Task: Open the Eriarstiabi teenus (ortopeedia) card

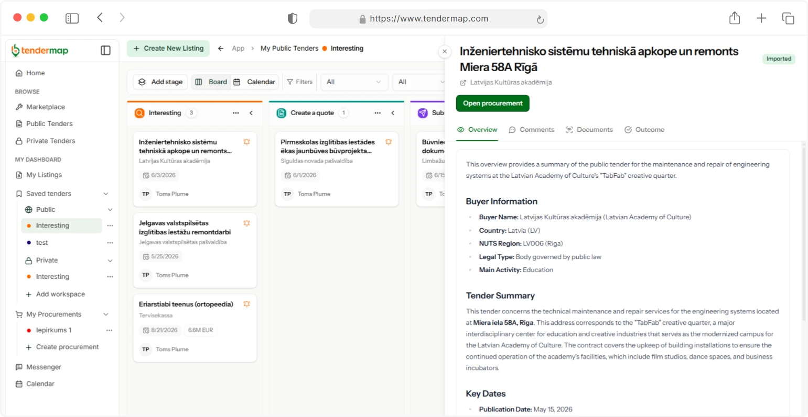Action: pos(195,328)
